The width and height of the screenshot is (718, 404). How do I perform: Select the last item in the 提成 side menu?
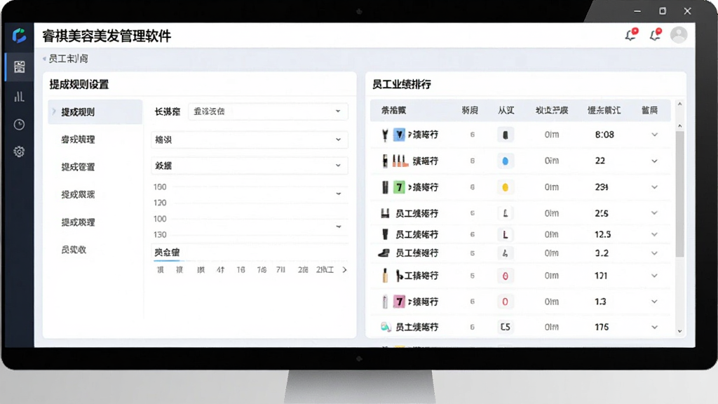point(74,250)
